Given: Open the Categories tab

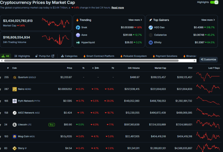Looking at the screenshot, I should coord(69,56).
